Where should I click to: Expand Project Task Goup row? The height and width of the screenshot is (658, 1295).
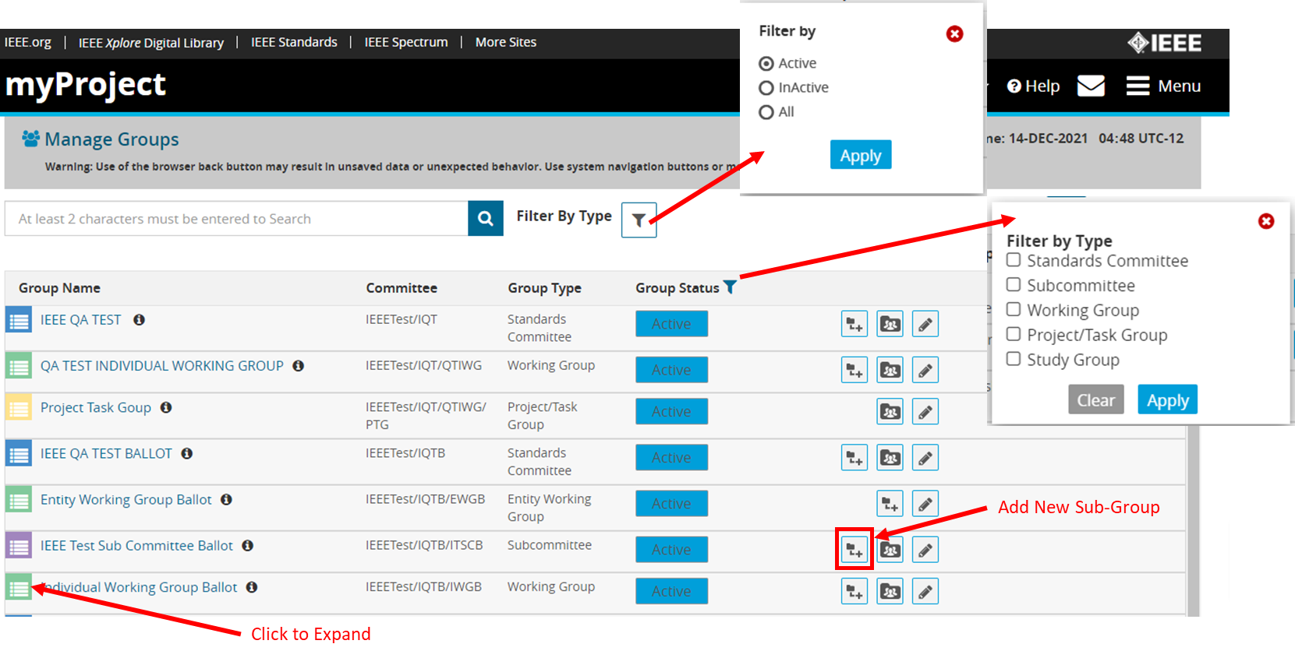19,407
